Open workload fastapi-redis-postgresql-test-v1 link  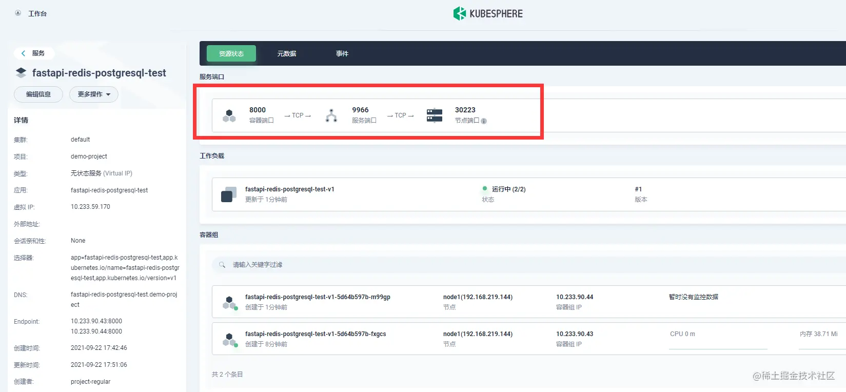pyautogui.click(x=290, y=189)
